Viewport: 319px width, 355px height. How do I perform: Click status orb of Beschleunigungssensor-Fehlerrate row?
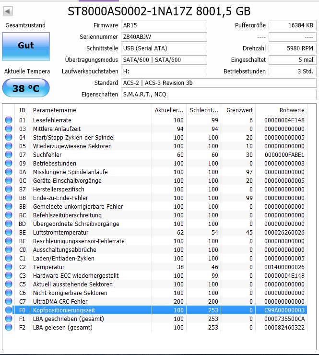point(9,241)
